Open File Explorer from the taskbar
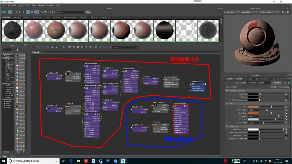This screenshot has height=164, width=292. [x=78, y=161]
